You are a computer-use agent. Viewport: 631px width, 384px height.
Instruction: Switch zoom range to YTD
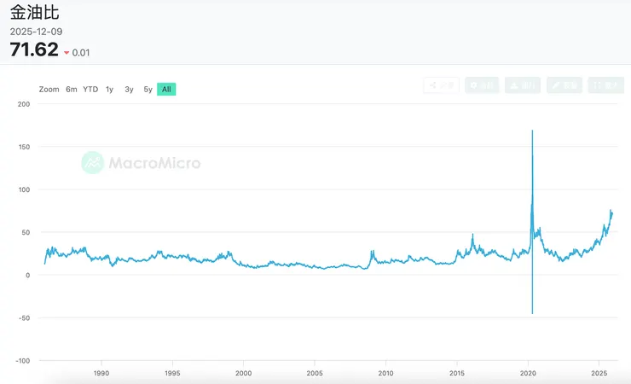tap(90, 90)
